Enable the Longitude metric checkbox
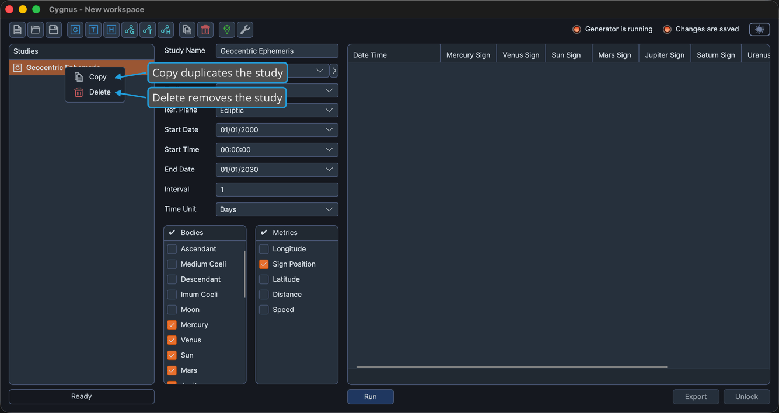Image resolution: width=779 pixels, height=413 pixels. (x=264, y=249)
